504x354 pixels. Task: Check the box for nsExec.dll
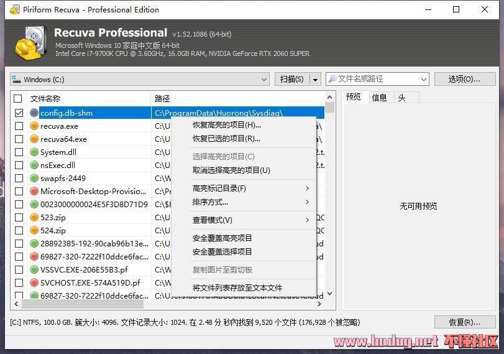19,165
